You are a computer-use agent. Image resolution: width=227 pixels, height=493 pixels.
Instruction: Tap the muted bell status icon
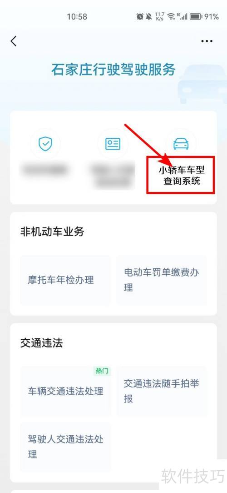click(149, 16)
